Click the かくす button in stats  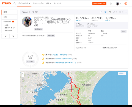123,31
